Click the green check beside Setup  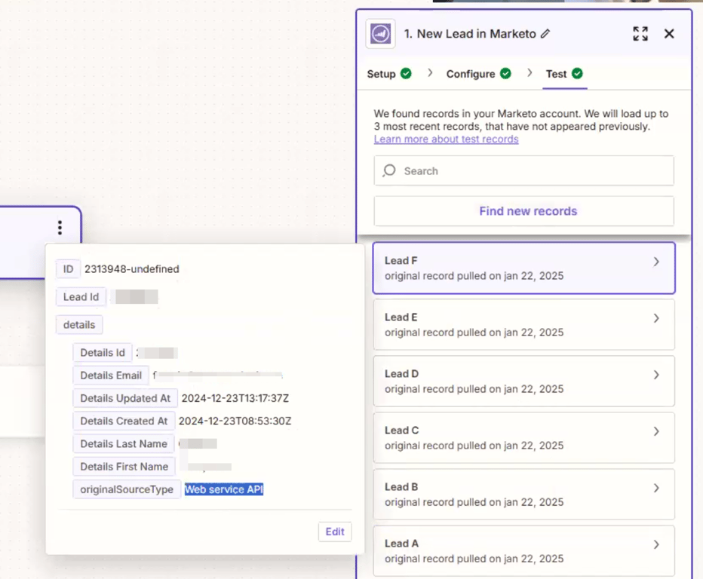click(406, 73)
